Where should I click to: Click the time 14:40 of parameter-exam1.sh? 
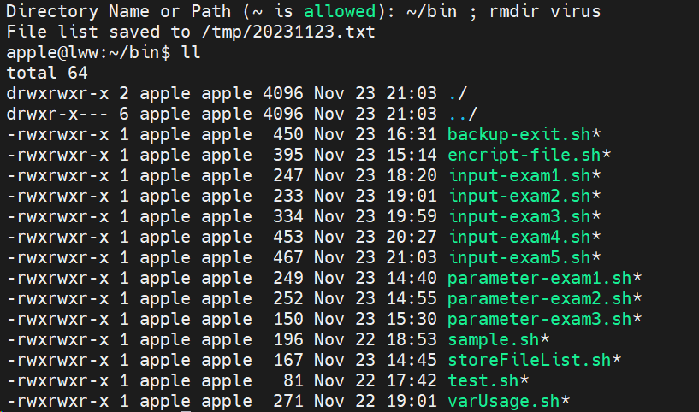[x=412, y=278]
